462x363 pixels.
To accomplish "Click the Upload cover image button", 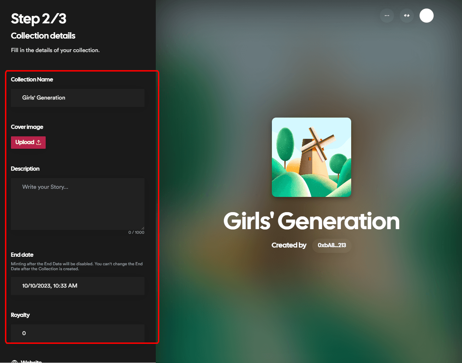I will click(x=28, y=142).
